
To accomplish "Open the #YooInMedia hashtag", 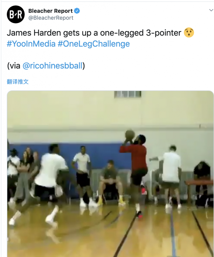I will [x=31, y=44].
